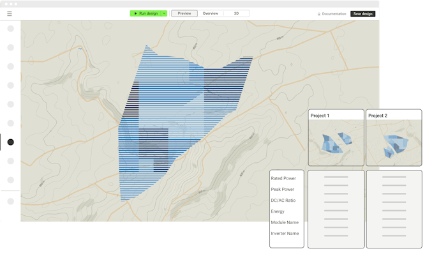425x258 pixels.
Task: Select the Project 2 map thumbnail
Action: tap(394, 143)
